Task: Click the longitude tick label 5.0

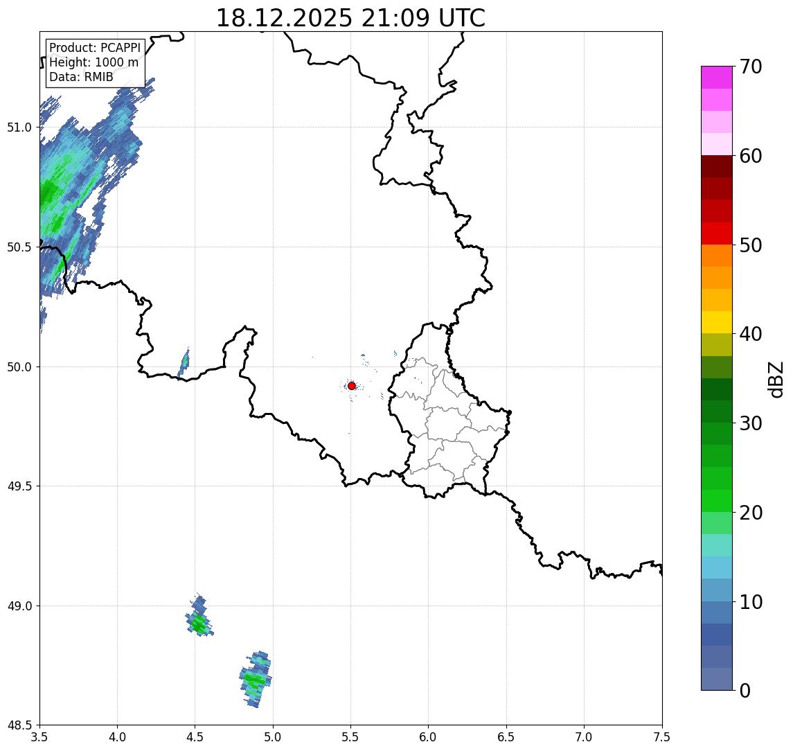Action: click(x=273, y=737)
